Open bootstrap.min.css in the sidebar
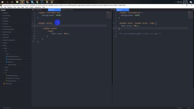 [13, 57]
